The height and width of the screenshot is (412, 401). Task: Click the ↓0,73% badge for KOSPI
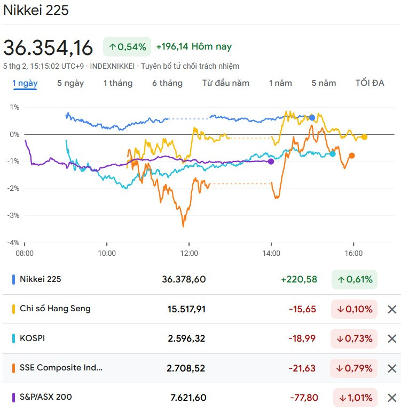point(354,338)
